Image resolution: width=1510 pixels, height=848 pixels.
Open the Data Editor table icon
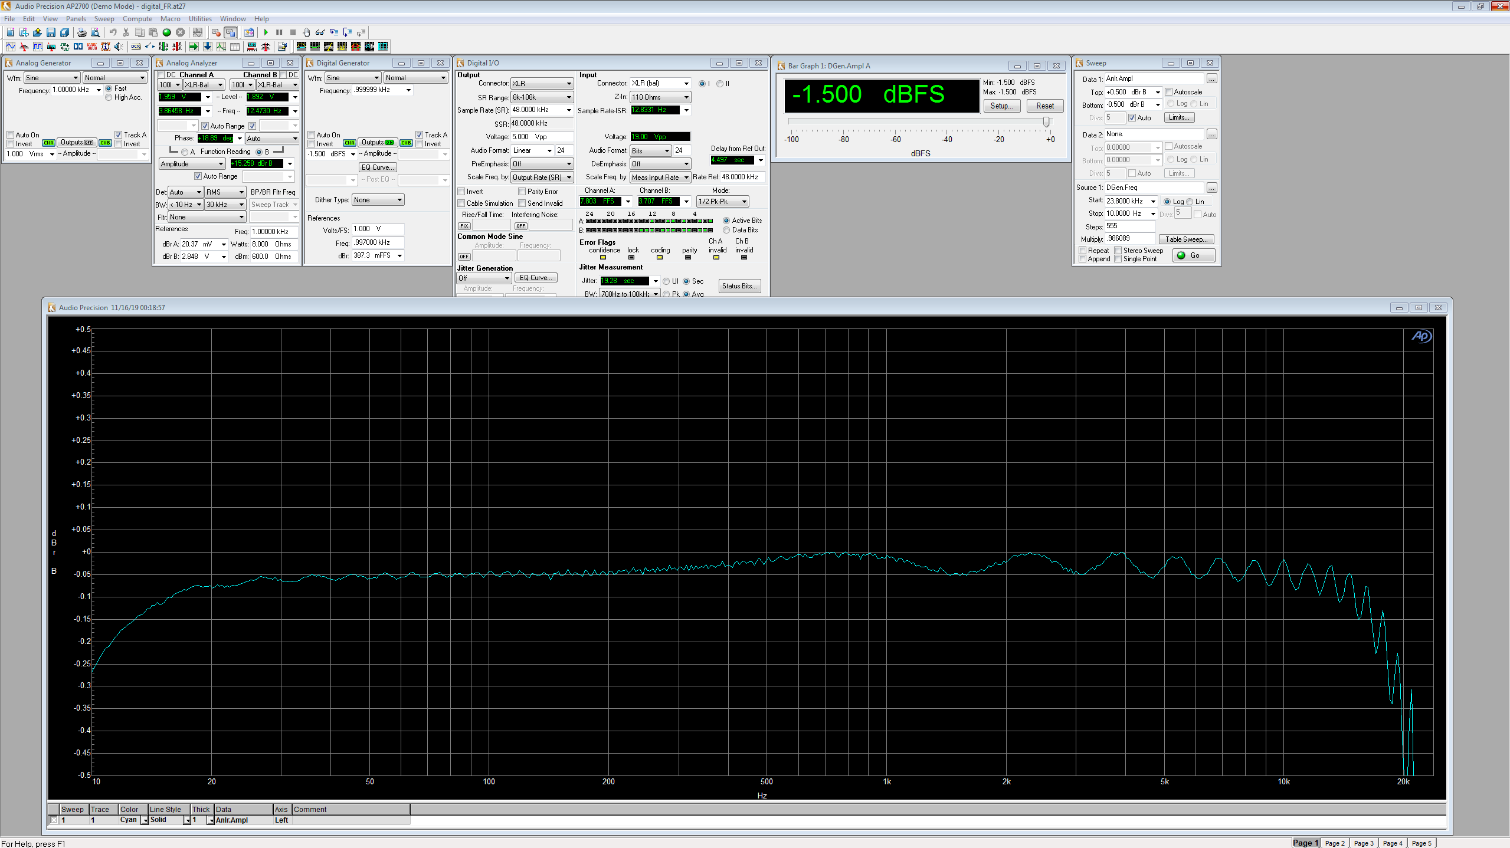(234, 47)
